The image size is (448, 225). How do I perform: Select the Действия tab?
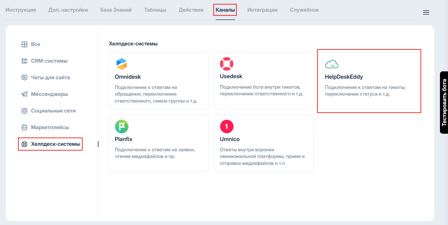pos(191,10)
